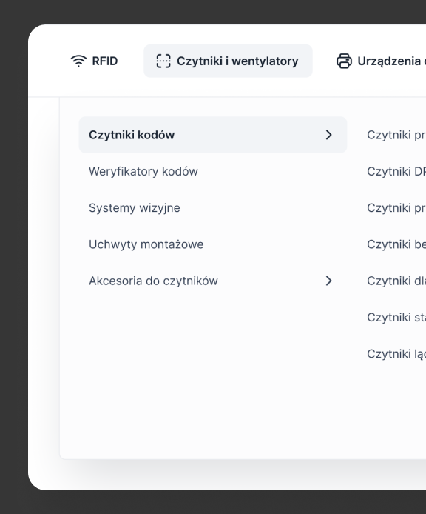Choose Systemy wizyjne menu entry
The height and width of the screenshot is (514, 426).
pyautogui.click(x=135, y=208)
